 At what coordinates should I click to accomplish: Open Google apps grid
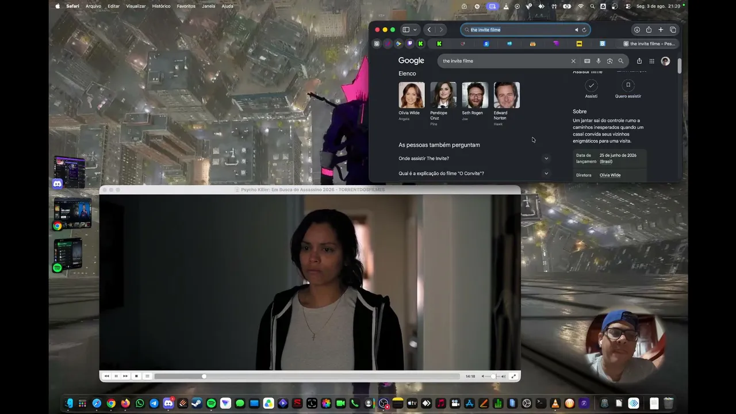point(651,61)
